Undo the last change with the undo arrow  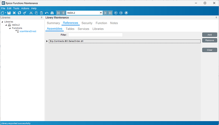pos(47,13)
